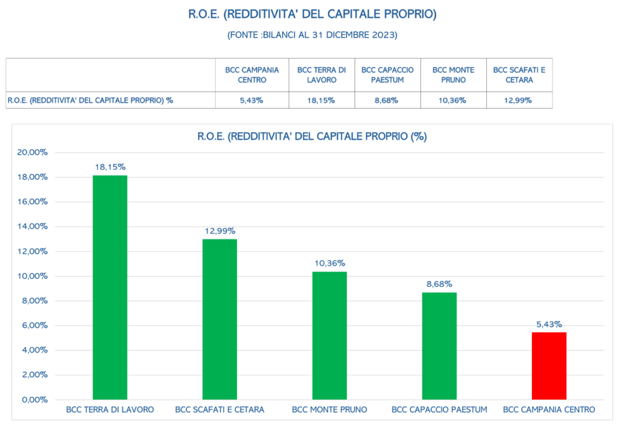Click the 4,00% y-axis label
This screenshot has width=621, height=430.
[35, 350]
